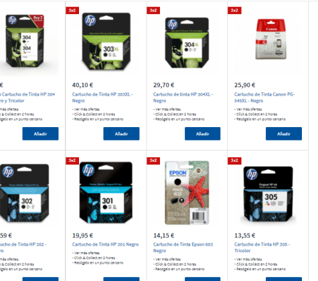The image size is (318, 281).
Task: Click the 3x2 badge on HP 304XL
Action: coord(153,10)
